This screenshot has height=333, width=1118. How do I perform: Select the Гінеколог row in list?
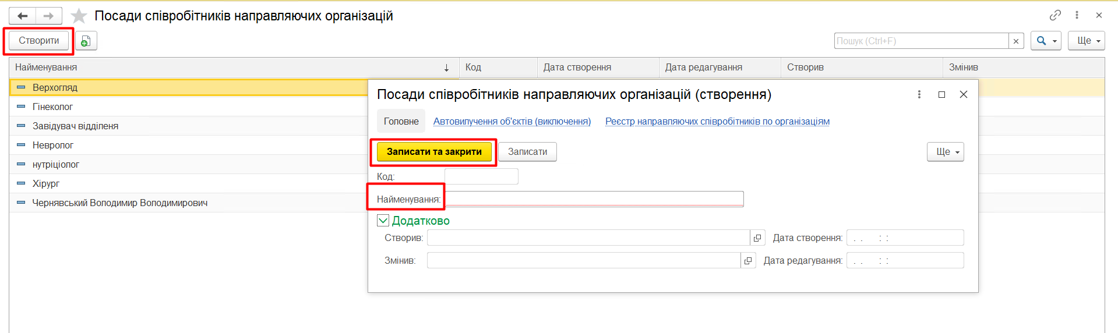52,107
